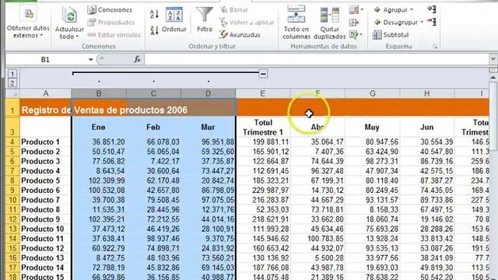Image resolution: width=498 pixels, height=280 pixels.
Task: Click the hide detail icon in Esquema
Action: tap(432, 22)
